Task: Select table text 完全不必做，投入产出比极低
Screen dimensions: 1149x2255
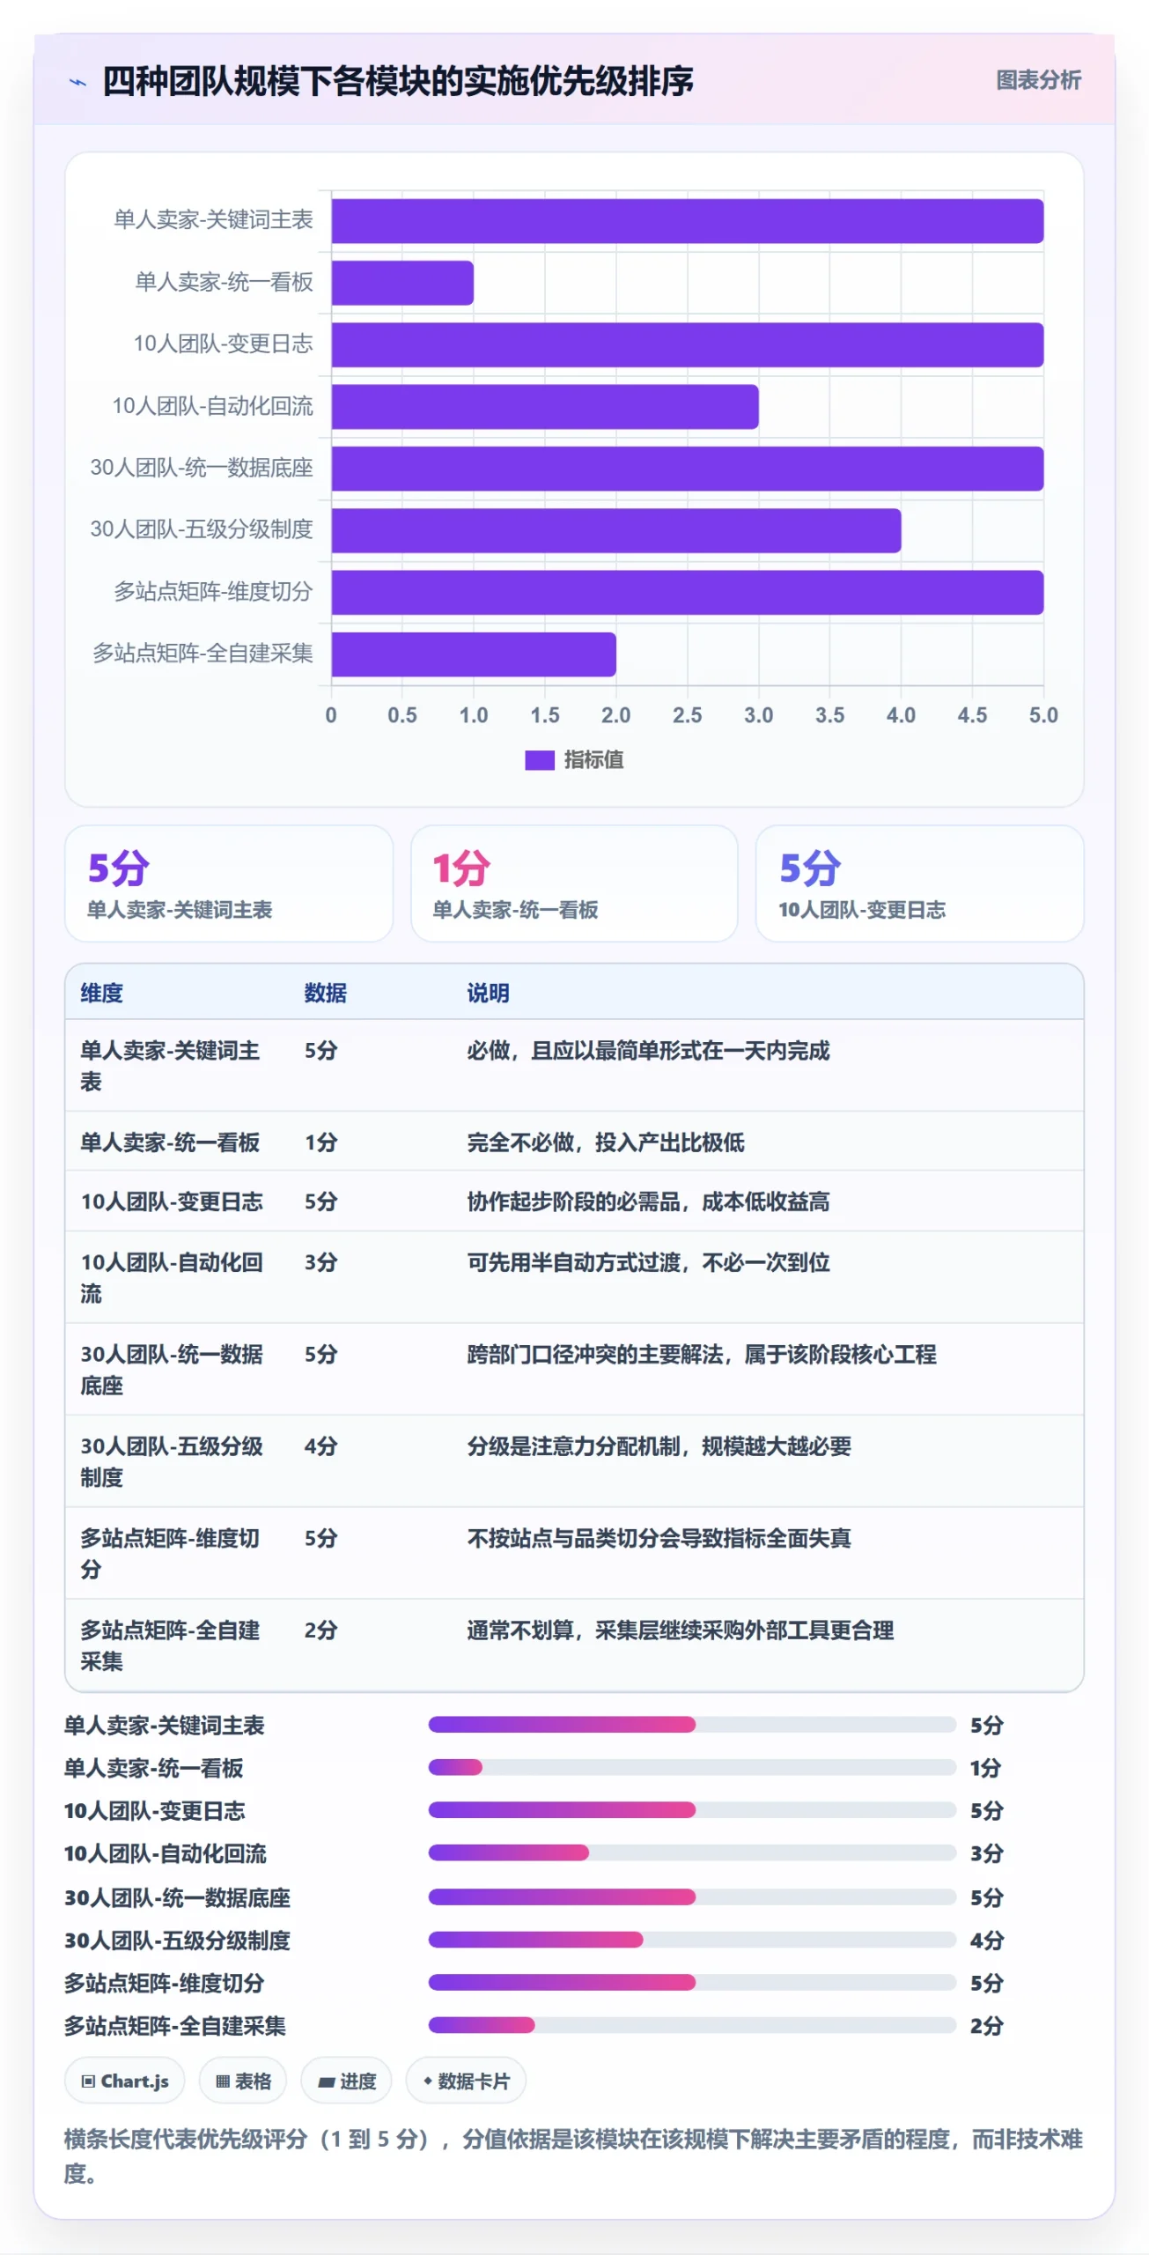Action: pos(606,1142)
